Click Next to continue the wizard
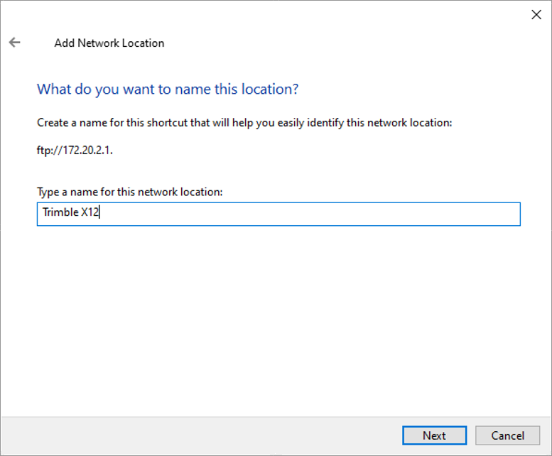This screenshot has height=456, width=552. click(434, 435)
